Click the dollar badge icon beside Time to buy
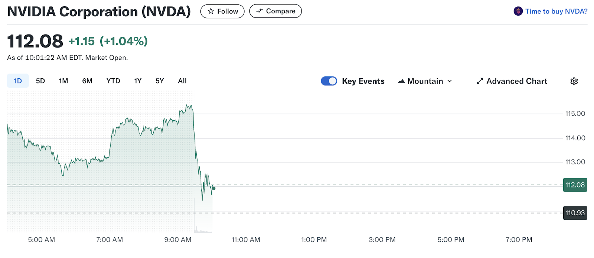The height and width of the screenshot is (258, 594). tap(518, 11)
